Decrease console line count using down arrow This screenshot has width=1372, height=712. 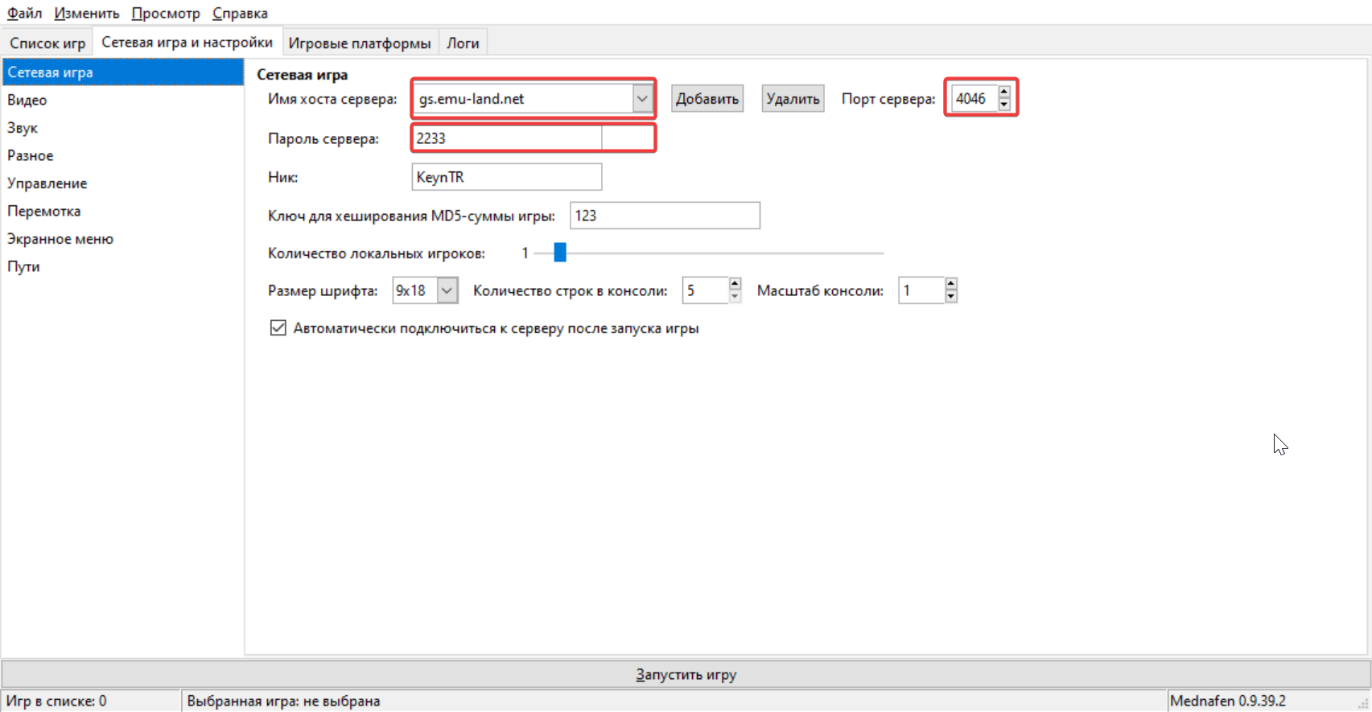tap(735, 297)
